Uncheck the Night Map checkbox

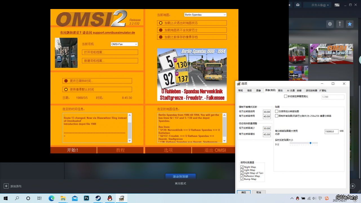point(242,167)
